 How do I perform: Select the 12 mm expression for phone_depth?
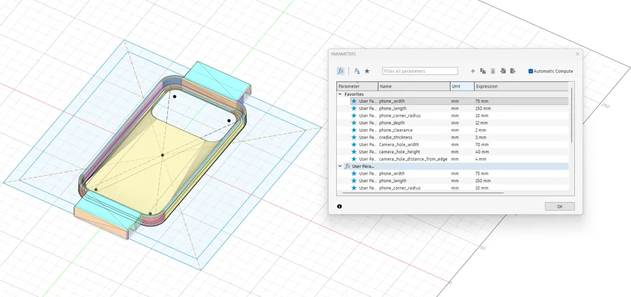pyautogui.click(x=481, y=123)
